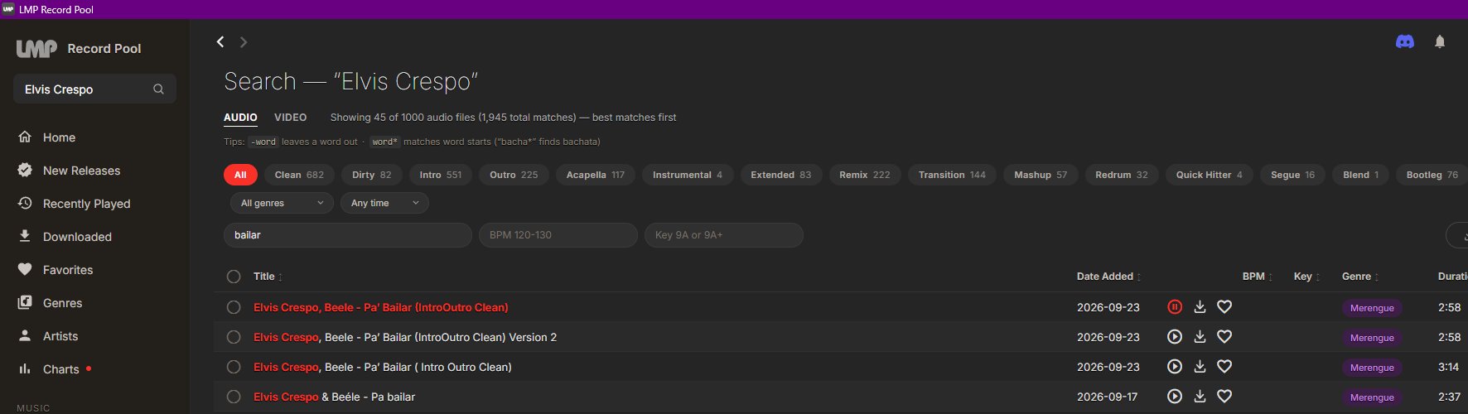Open Discord via the Discord icon
The image size is (1468, 414).
(x=1405, y=41)
